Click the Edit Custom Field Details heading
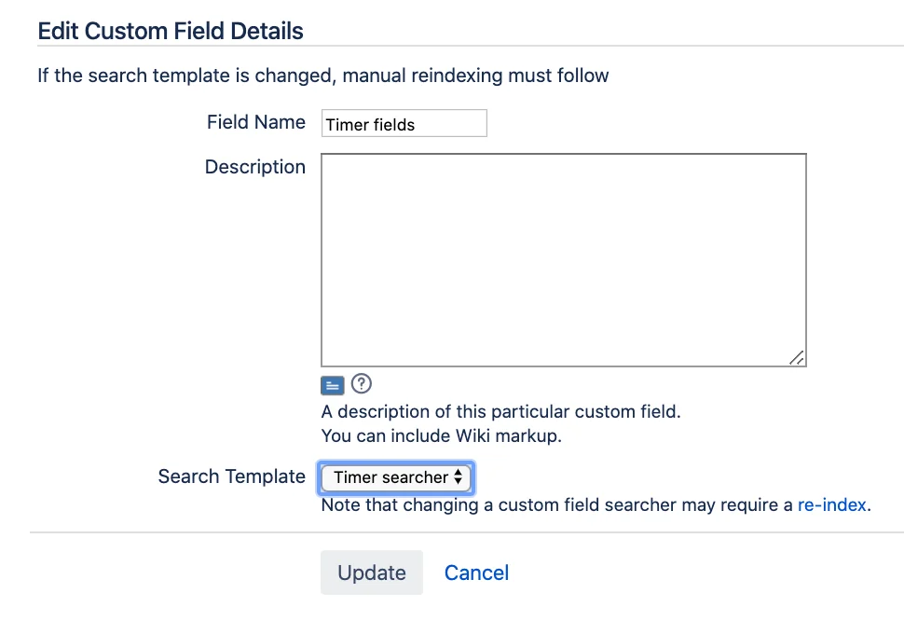Screen dimensions: 904x621 (x=171, y=31)
